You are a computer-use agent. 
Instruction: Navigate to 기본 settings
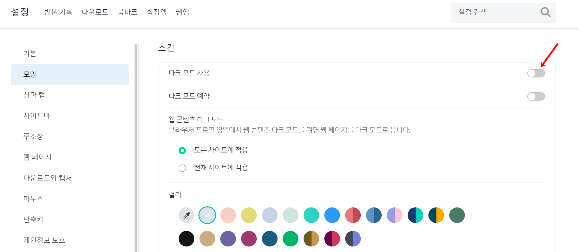29,53
